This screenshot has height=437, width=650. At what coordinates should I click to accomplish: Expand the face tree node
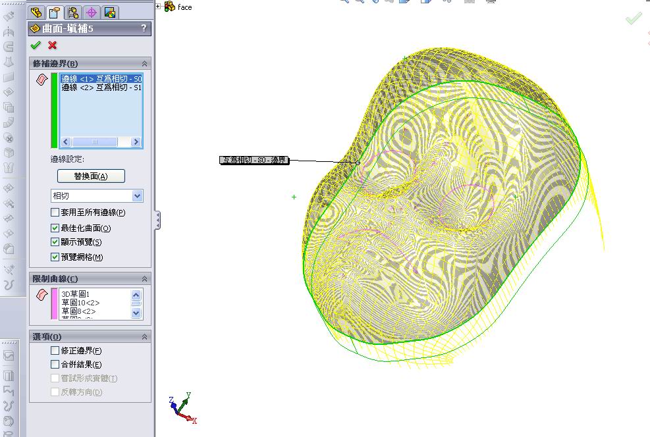pyautogui.click(x=158, y=6)
